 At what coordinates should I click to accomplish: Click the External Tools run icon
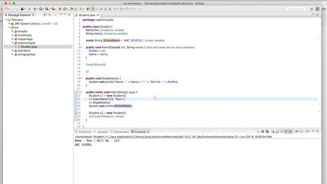[53, 9]
